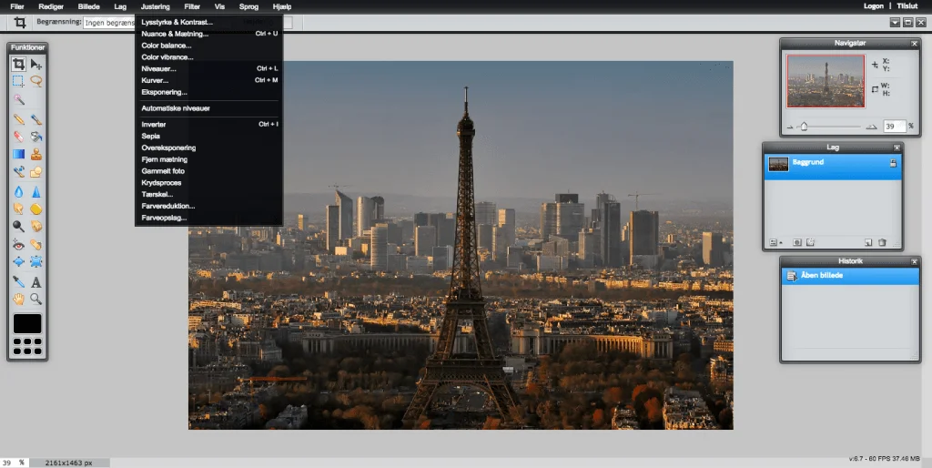The width and height of the screenshot is (932, 468).
Task: Select the Type text tool
Action: [36, 281]
